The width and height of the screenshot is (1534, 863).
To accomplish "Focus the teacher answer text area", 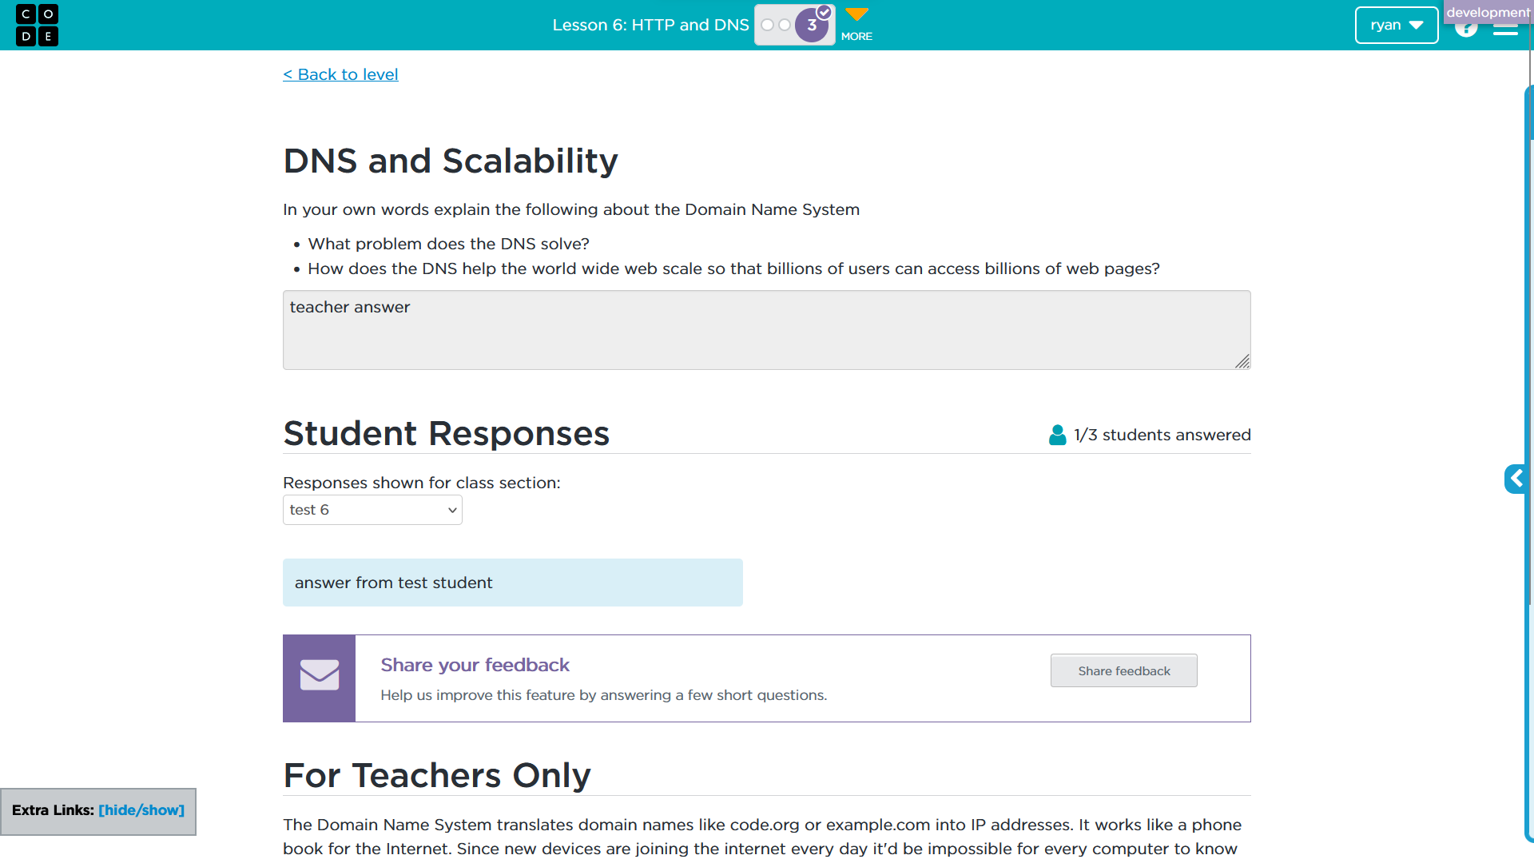I will click(x=767, y=330).
